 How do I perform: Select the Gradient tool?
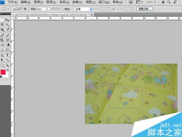[x=7, y=45]
